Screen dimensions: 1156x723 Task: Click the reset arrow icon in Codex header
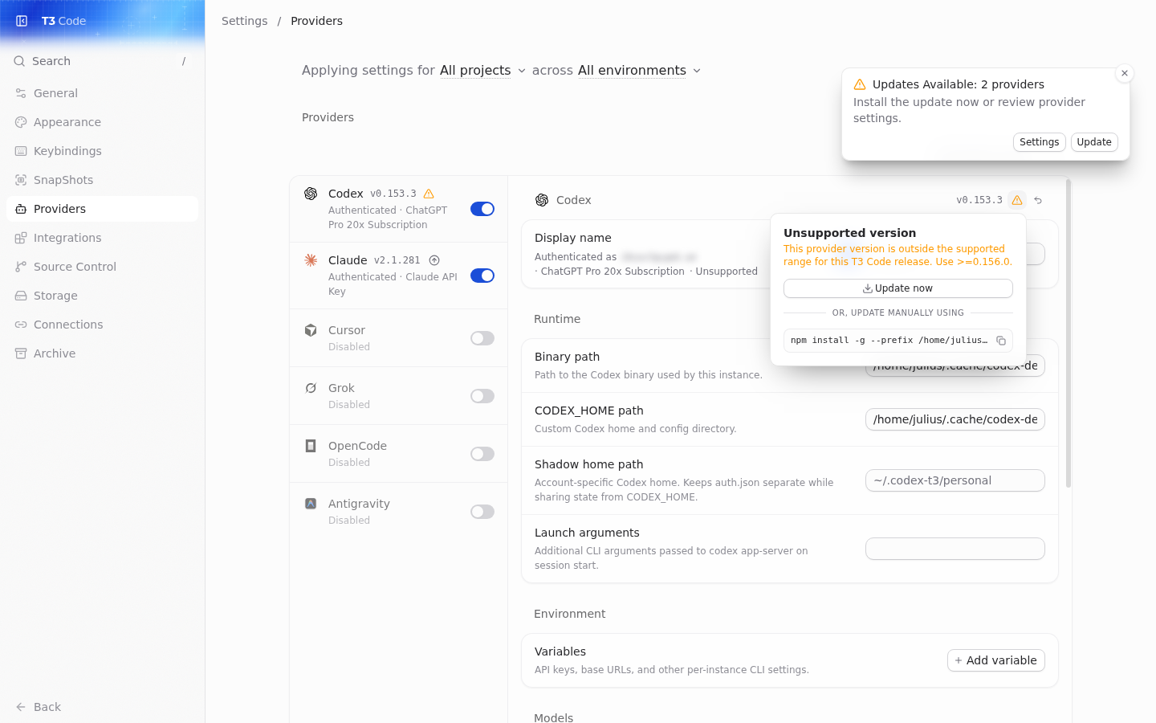[1038, 200]
